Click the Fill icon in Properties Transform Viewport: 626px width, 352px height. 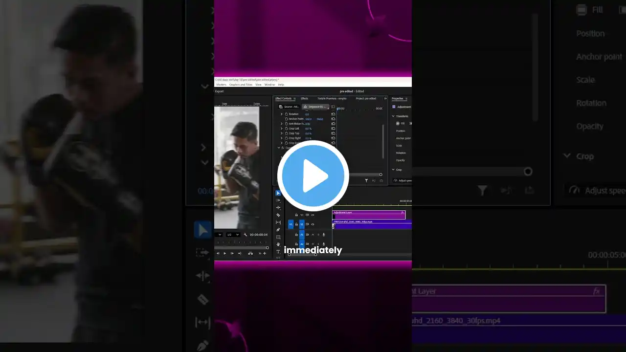(397, 123)
